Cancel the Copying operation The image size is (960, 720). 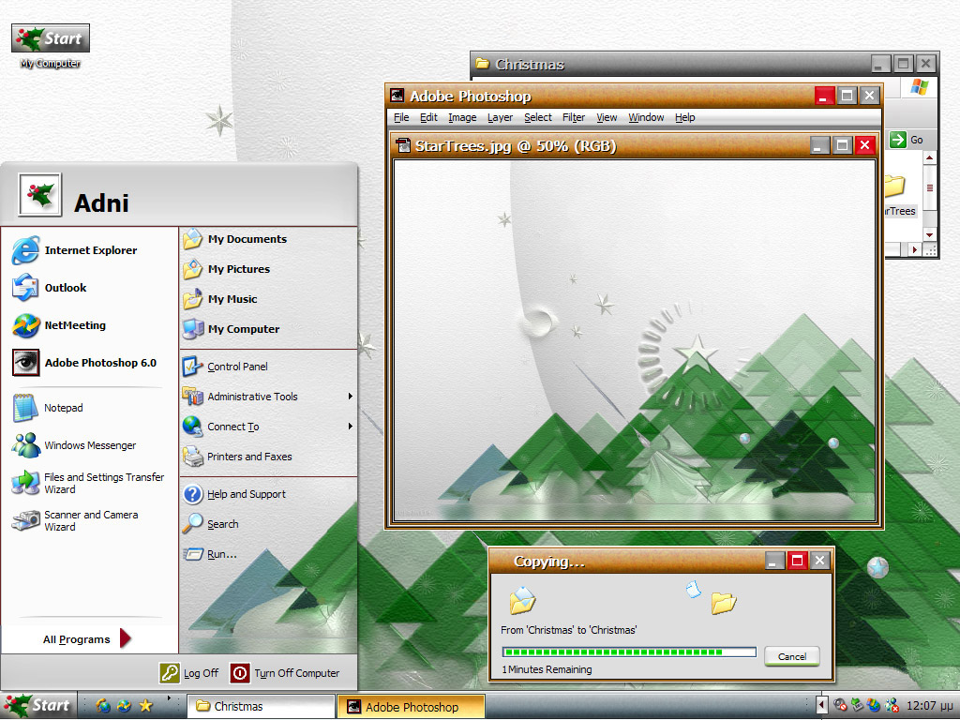[x=792, y=656]
